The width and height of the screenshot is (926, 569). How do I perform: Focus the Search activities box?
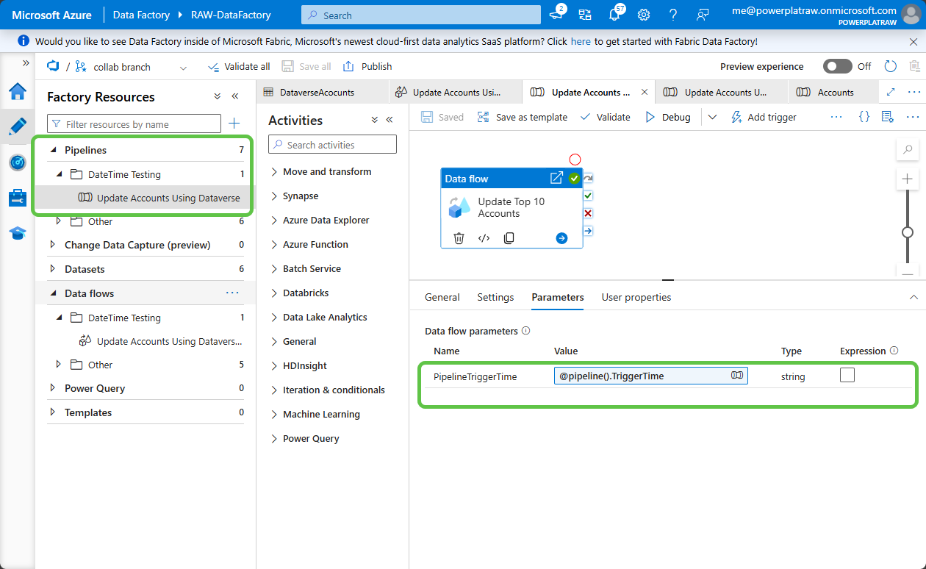coord(332,145)
